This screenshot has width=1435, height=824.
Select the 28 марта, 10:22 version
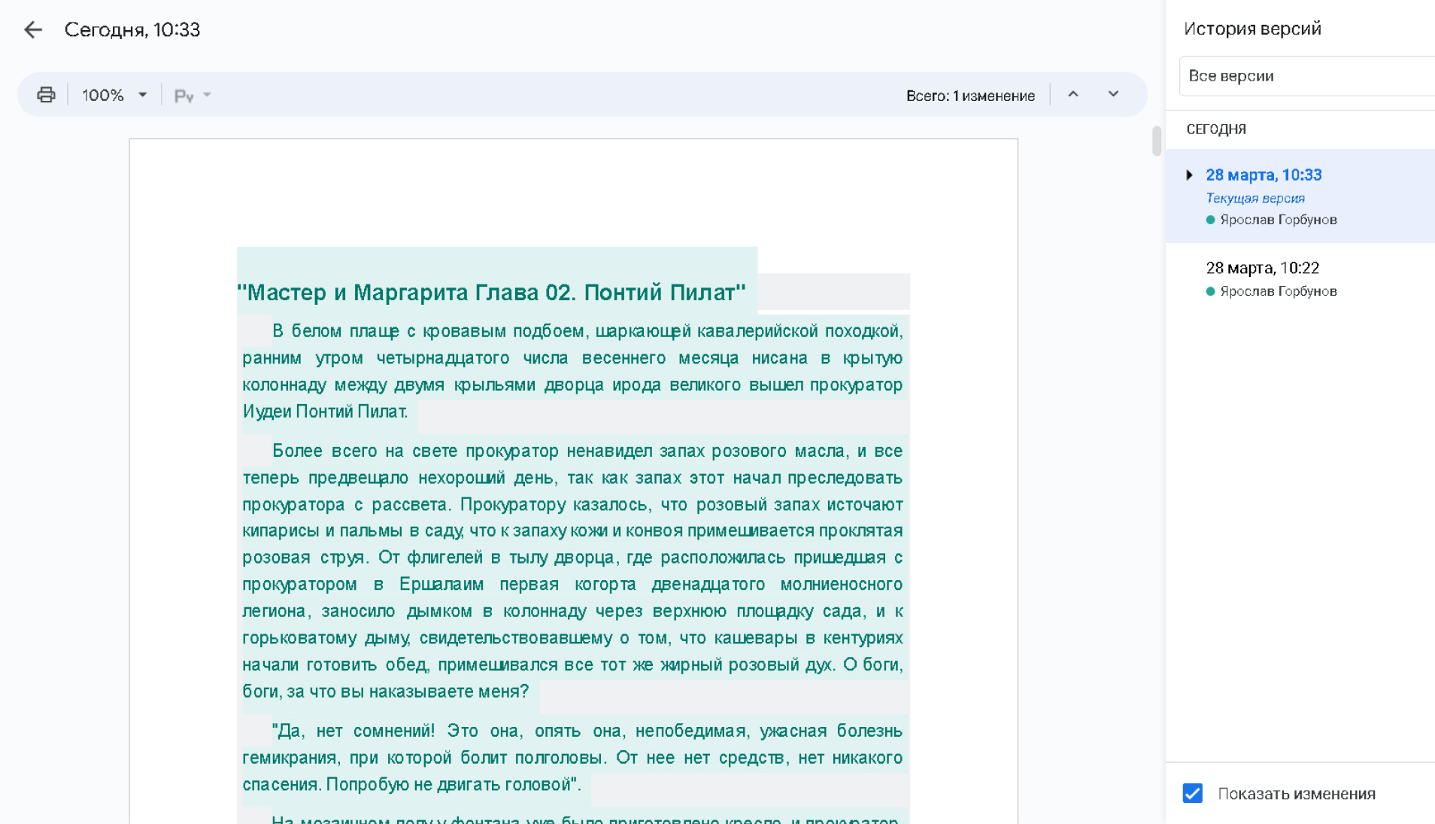click(1262, 268)
